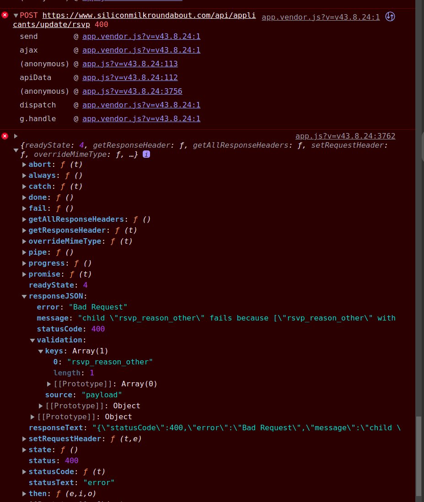Click the length: 1 property
424x502 pixels.
pyautogui.click(x=74, y=373)
